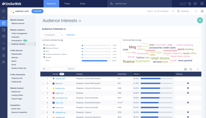
Task: Switch to the Research tab
Action: 51,4
